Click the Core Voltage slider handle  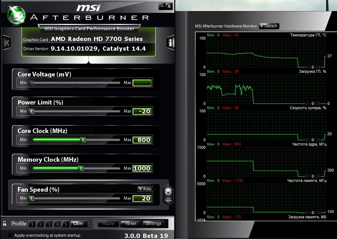(x=32, y=83)
